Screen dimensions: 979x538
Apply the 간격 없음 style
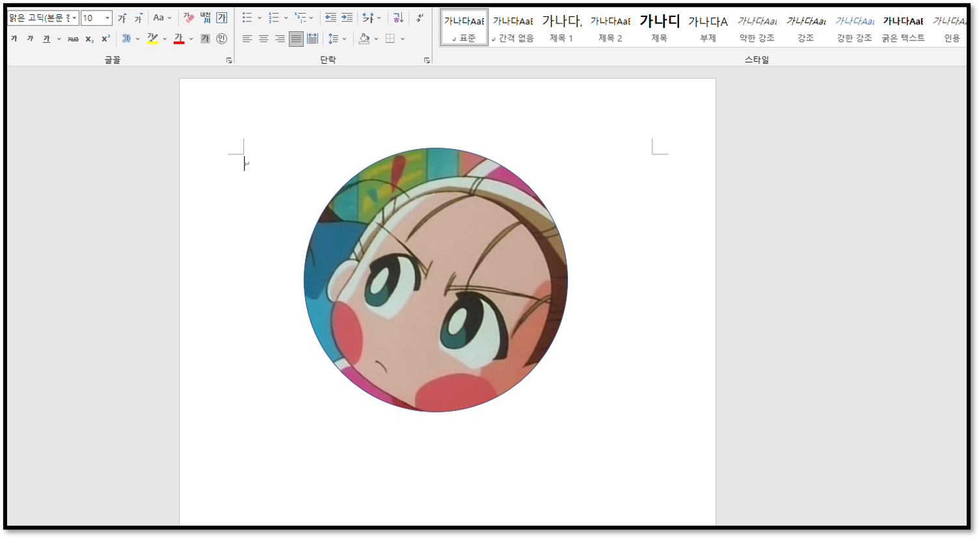513,28
